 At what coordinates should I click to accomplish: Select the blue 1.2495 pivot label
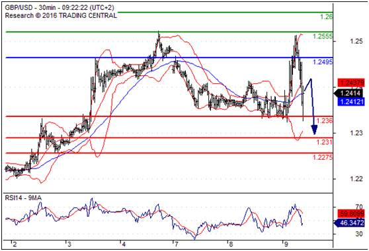[x=323, y=62]
